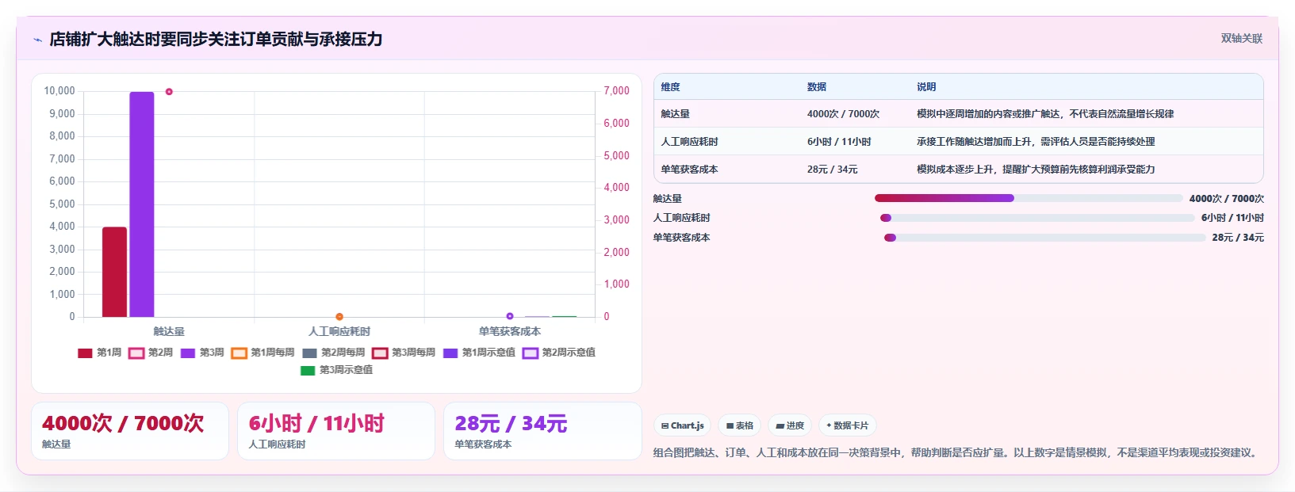Click the 数据卡片 chip
Viewport: 1295px width, 492px height.
coord(847,425)
